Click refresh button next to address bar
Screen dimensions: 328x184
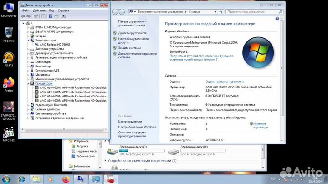[x=221, y=12]
